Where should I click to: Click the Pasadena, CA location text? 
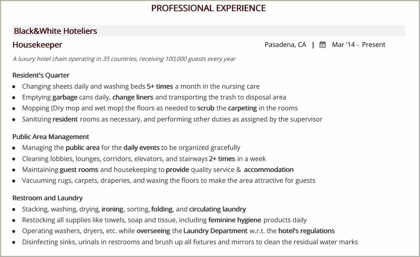click(285, 45)
